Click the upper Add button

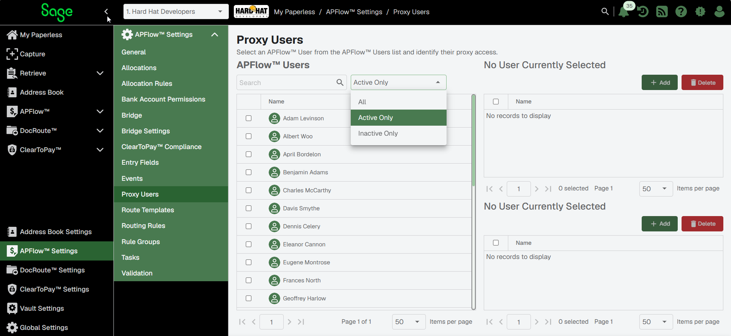click(x=660, y=82)
